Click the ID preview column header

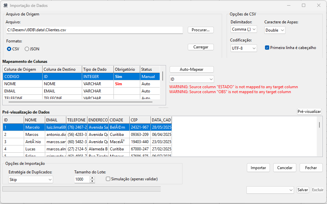(x=13, y=120)
